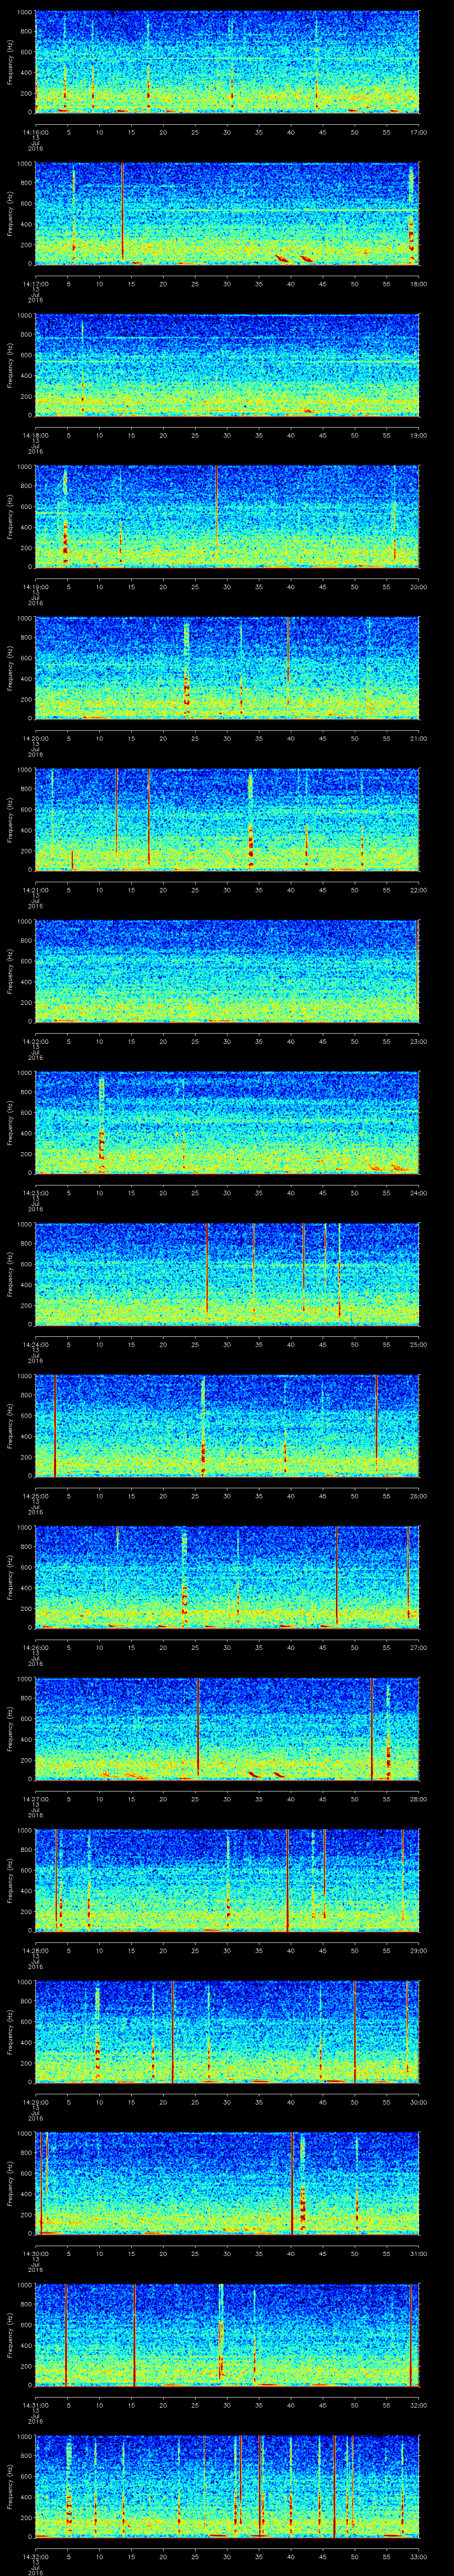Click the '14:27:00' start time label
This screenshot has height=2576, width=454.
36,1799
